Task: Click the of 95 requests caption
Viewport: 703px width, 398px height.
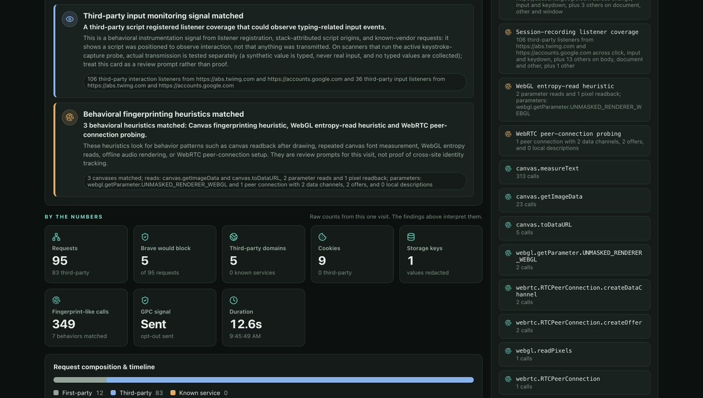Action: click(x=159, y=273)
